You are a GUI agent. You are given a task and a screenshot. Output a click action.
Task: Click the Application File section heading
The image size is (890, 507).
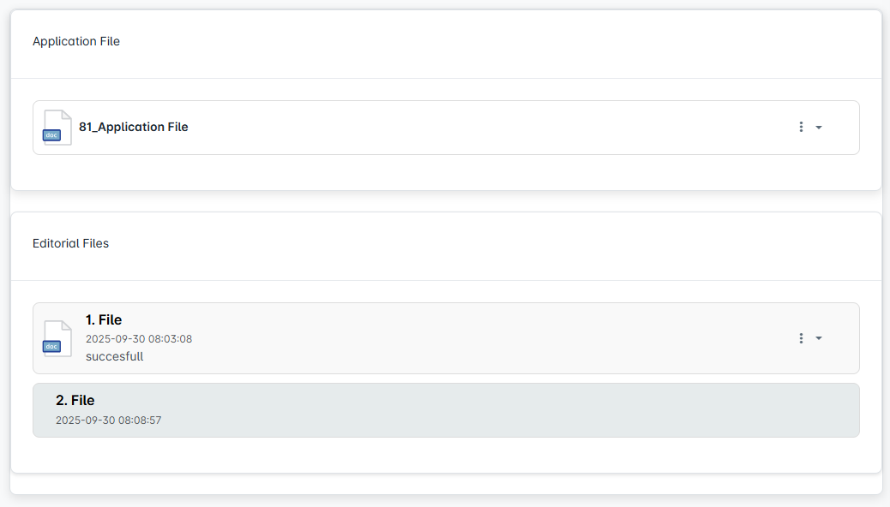coord(76,41)
